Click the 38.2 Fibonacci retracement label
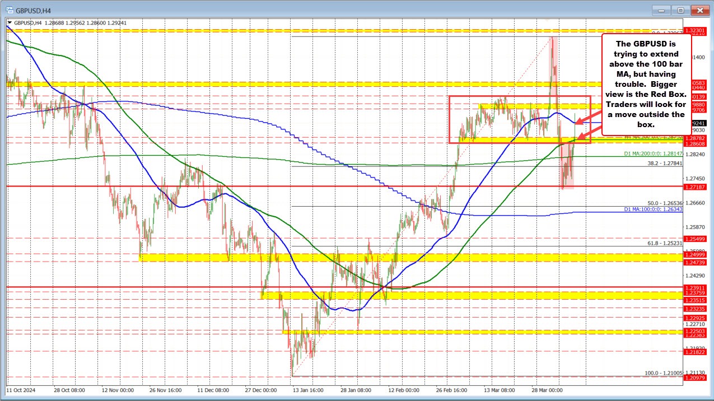This screenshot has width=714, height=401. click(x=665, y=164)
